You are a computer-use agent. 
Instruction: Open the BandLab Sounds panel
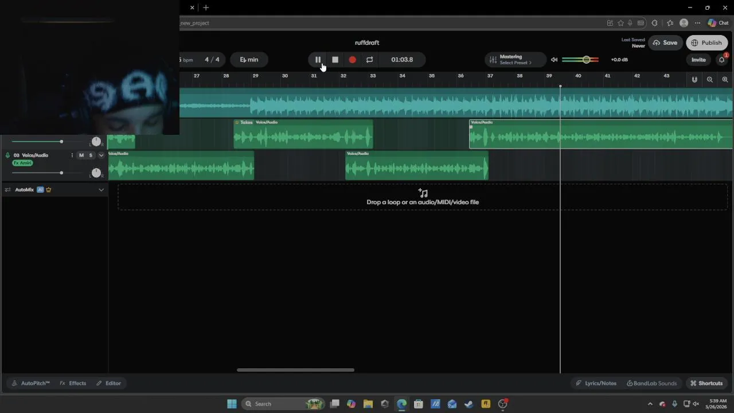[x=652, y=383]
